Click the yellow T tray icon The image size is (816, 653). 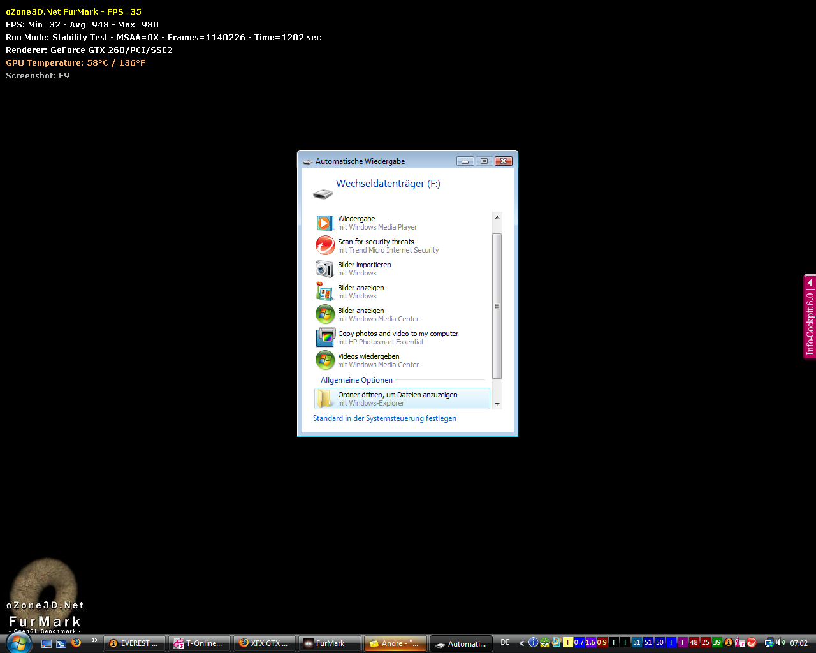coord(567,642)
